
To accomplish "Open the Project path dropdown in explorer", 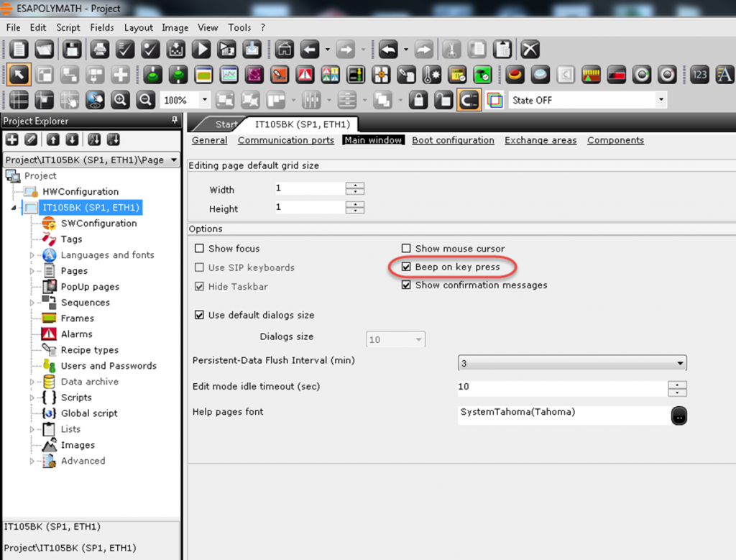I will (174, 160).
